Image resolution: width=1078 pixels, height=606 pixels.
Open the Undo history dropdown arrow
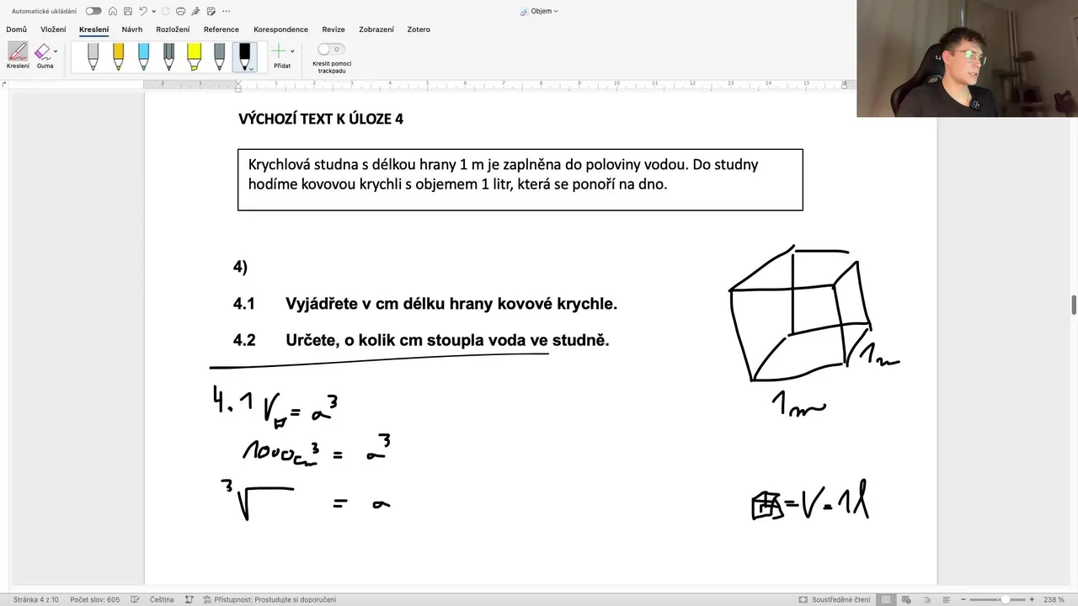point(154,12)
